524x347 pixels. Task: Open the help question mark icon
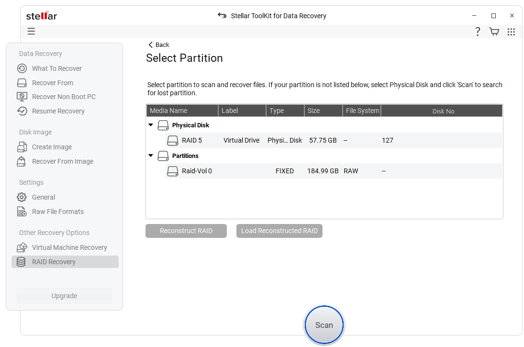click(x=478, y=32)
